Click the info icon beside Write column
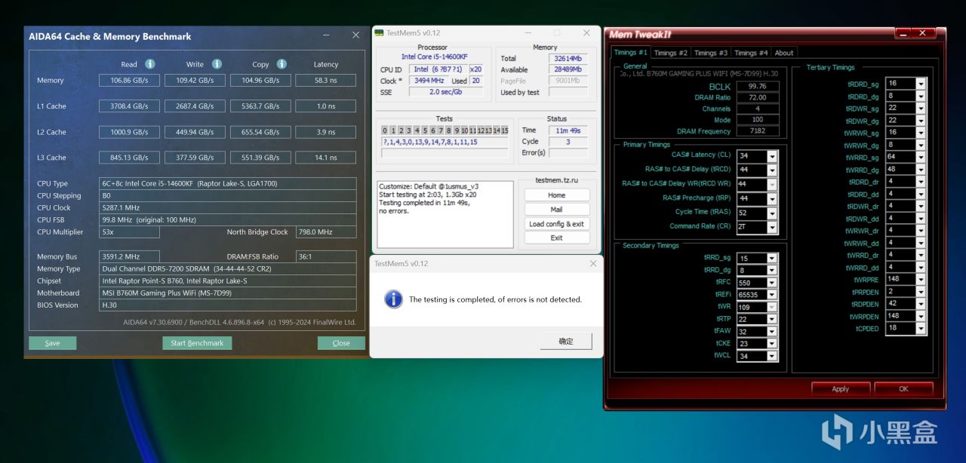Screen dimensions: 966x463 pyautogui.click(x=217, y=64)
